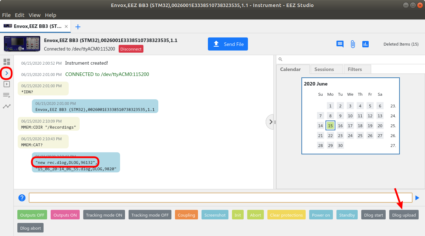Add a new tab with plus icon

coord(78,27)
